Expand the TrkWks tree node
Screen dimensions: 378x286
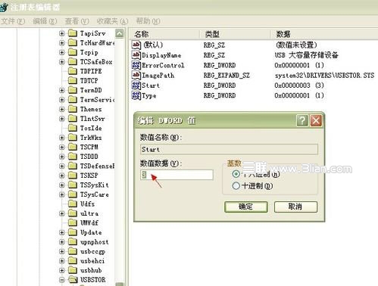pos(62,138)
